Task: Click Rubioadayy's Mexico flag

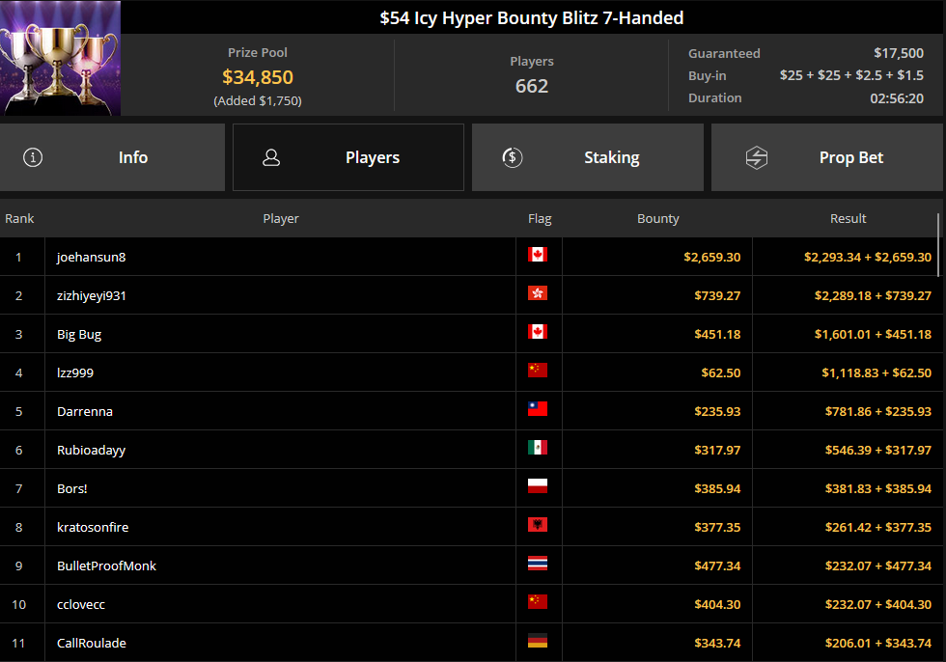Action: (x=538, y=448)
